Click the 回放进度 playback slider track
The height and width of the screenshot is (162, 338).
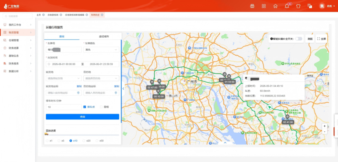[x=82, y=135]
